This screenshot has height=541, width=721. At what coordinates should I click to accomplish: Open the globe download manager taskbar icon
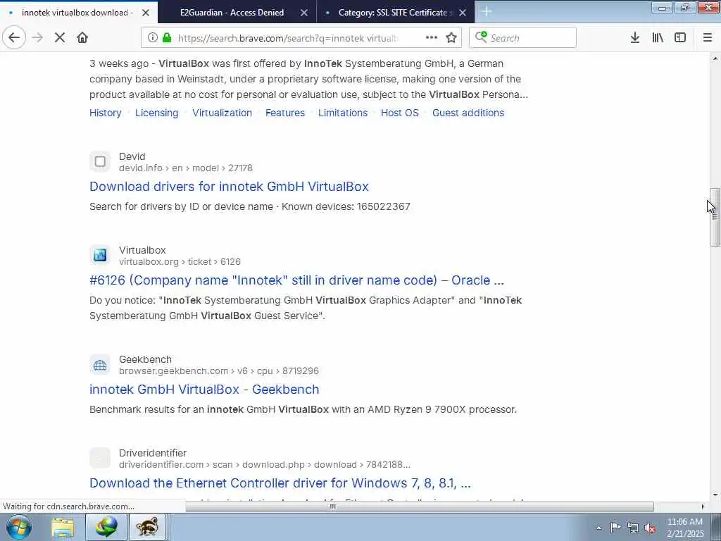pyautogui.click(x=106, y=527)
